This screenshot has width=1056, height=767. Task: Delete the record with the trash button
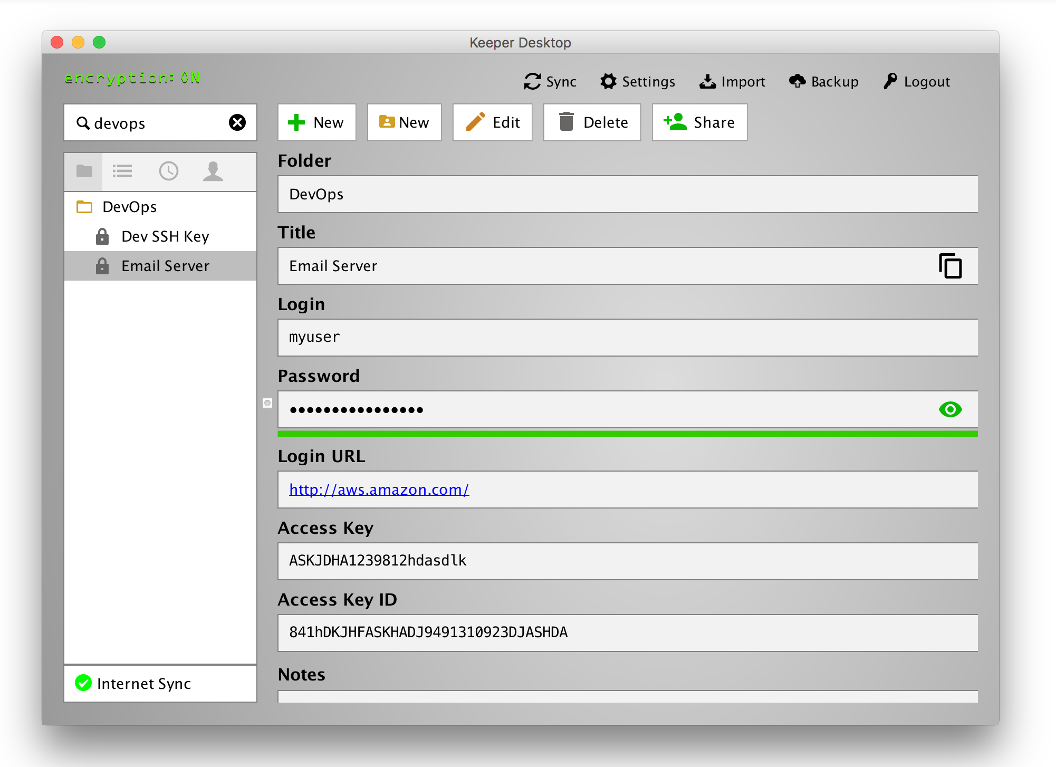[592, 122]
